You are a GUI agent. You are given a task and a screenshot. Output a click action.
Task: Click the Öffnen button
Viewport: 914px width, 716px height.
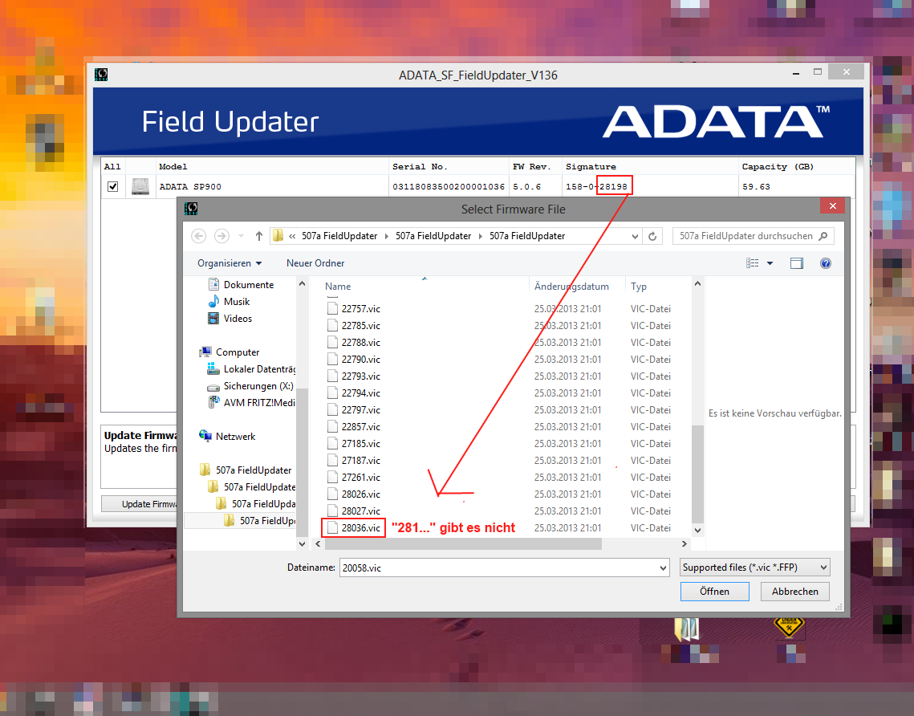click(x=715, y=592)
